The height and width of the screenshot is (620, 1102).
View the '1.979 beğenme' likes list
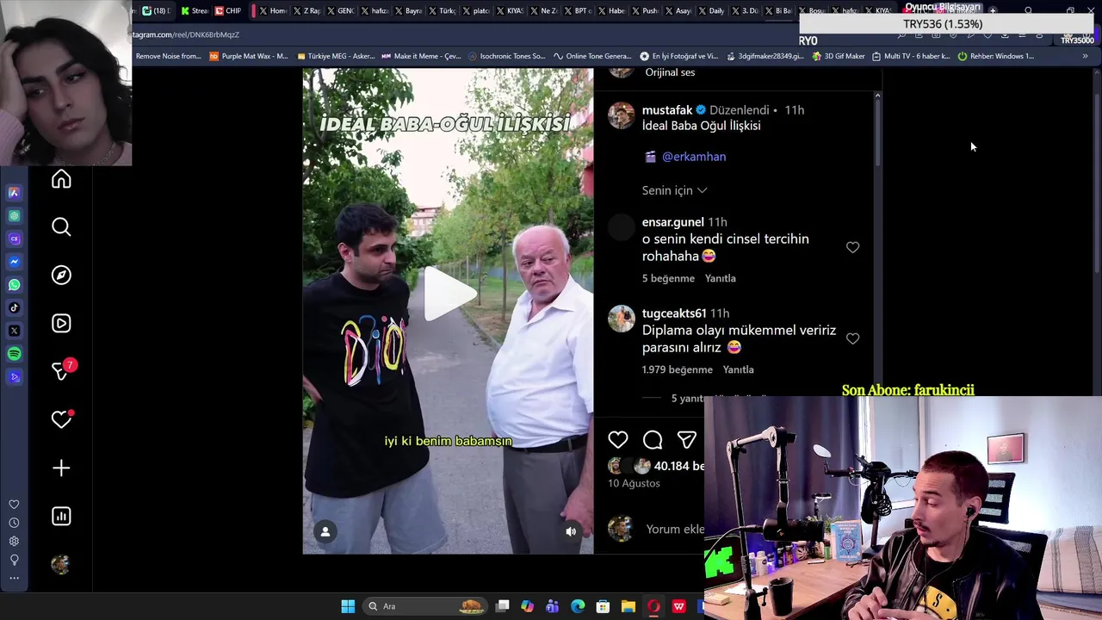coord(678,369)
